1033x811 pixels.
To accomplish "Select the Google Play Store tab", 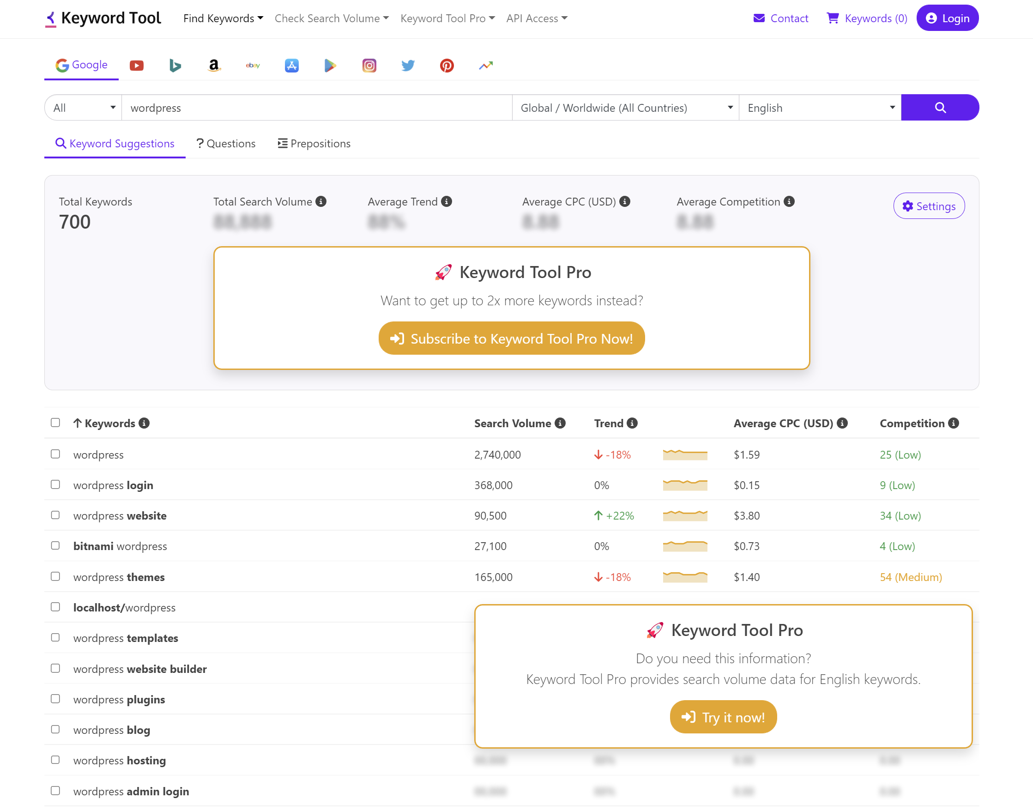I will coord(331,65).
